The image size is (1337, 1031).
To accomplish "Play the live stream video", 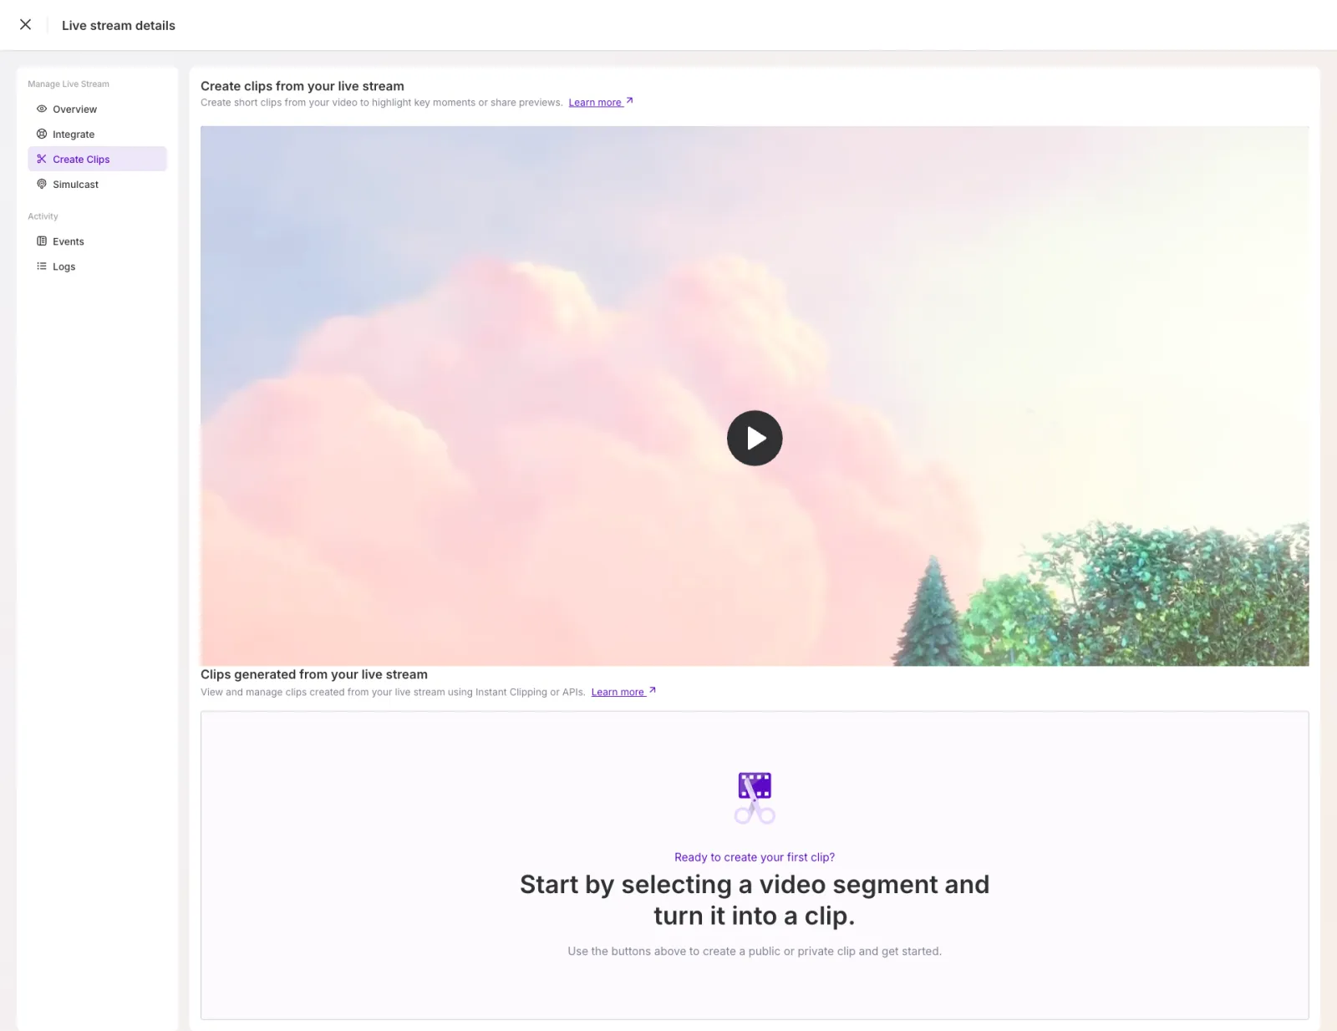I will click(755, 438).
